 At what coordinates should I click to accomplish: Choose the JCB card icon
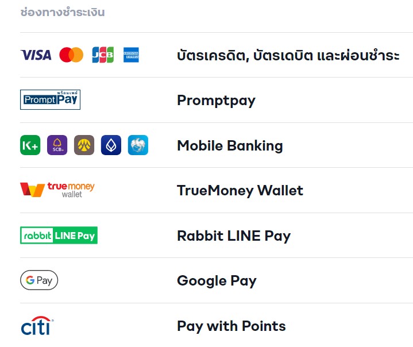(x=103, y=55)
